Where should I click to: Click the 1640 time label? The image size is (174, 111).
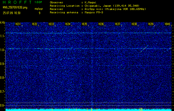point(167,24)
